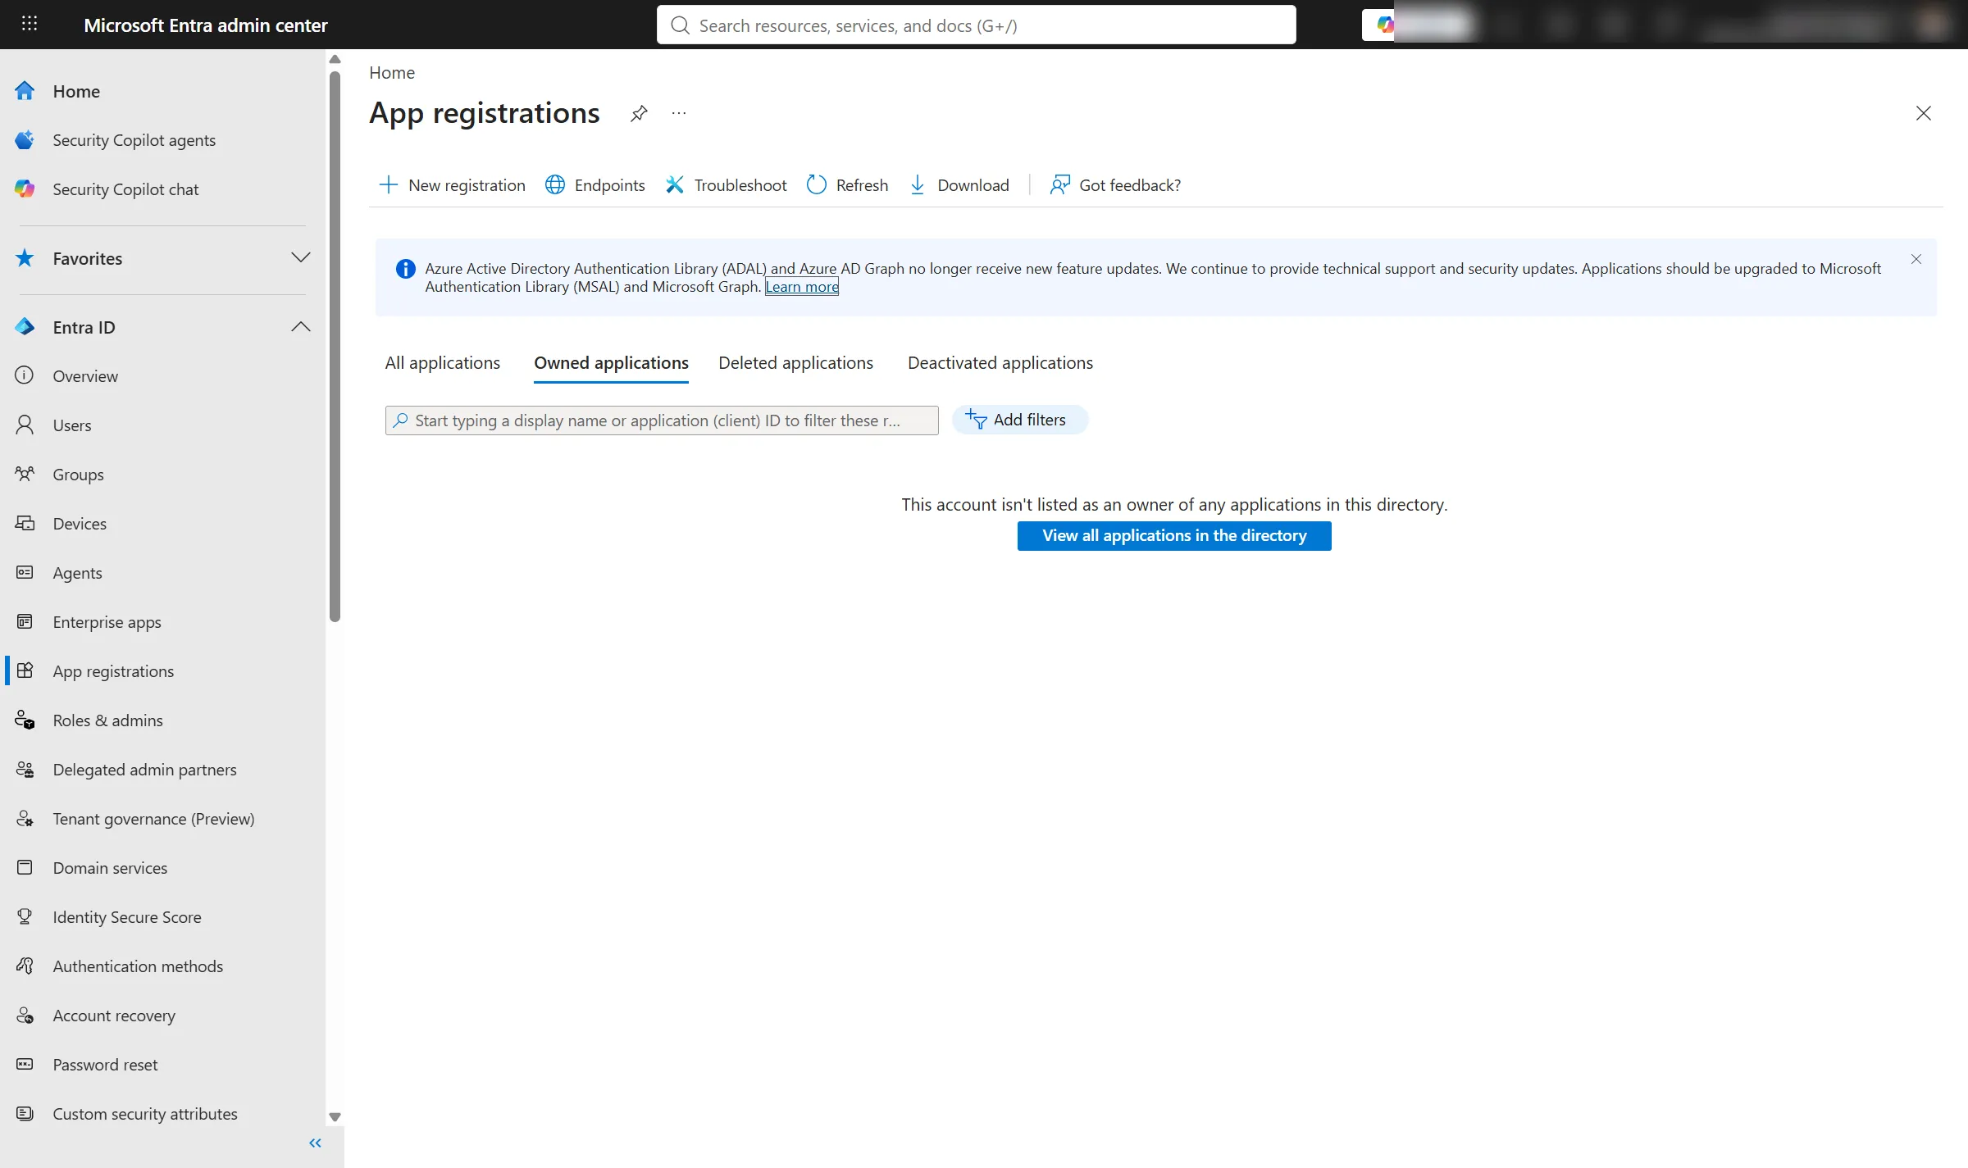1968x1168 pixels.
Task: Select the Agents icon in sidebar
Action: 25,572
